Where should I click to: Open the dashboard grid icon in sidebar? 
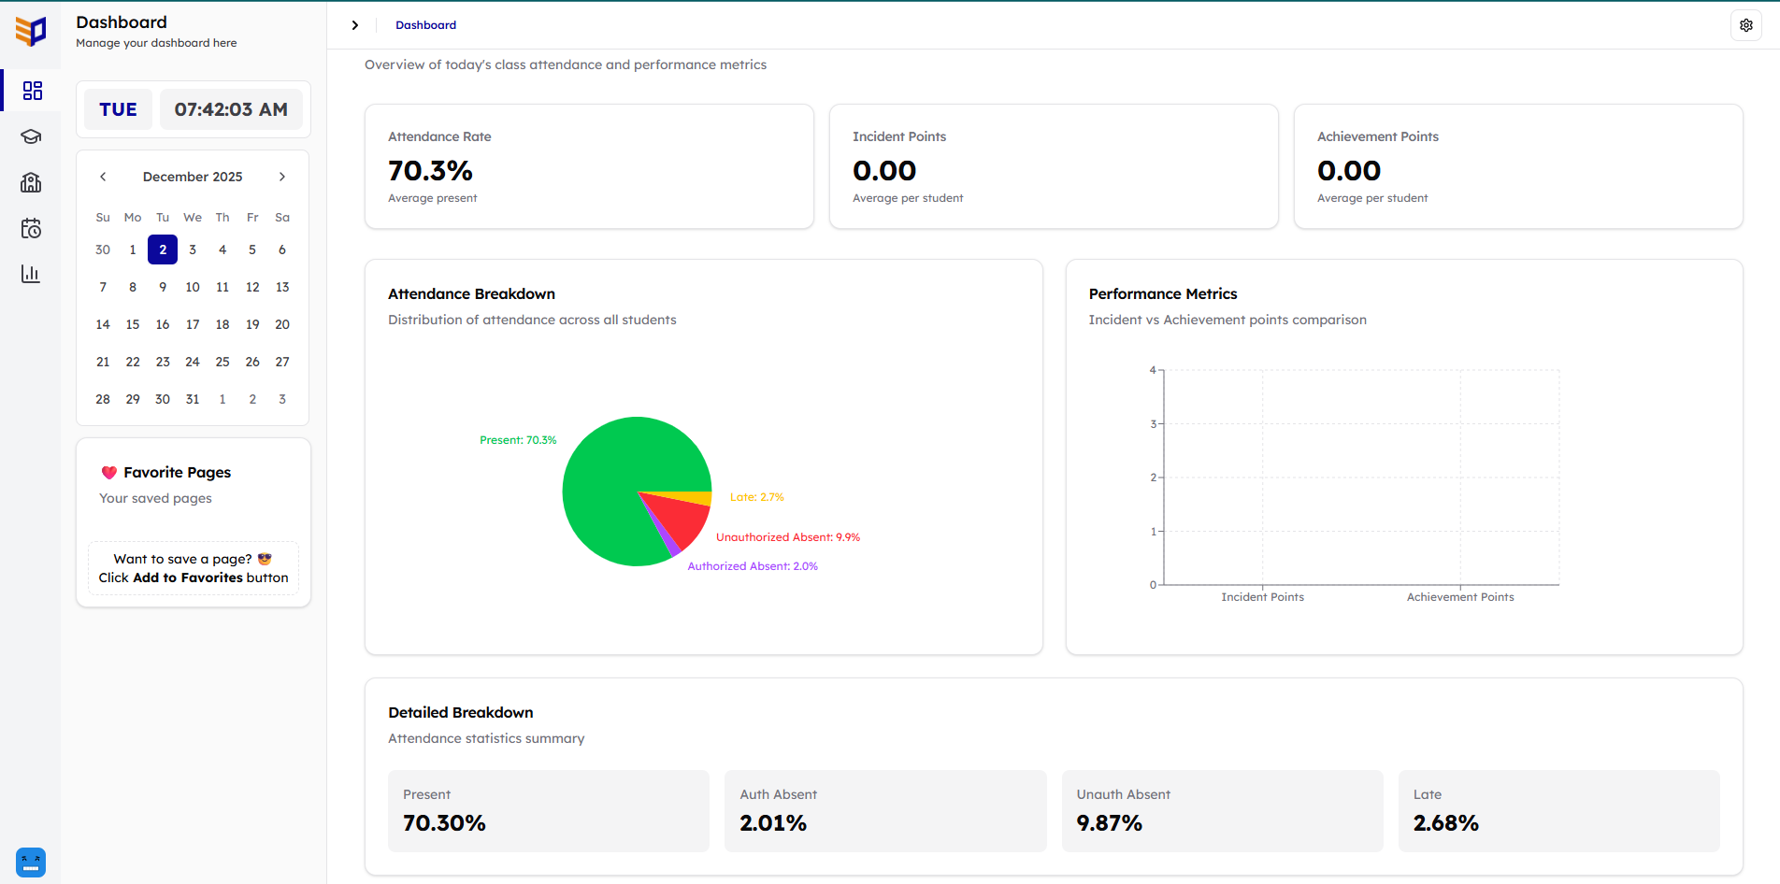pos(32,91)
